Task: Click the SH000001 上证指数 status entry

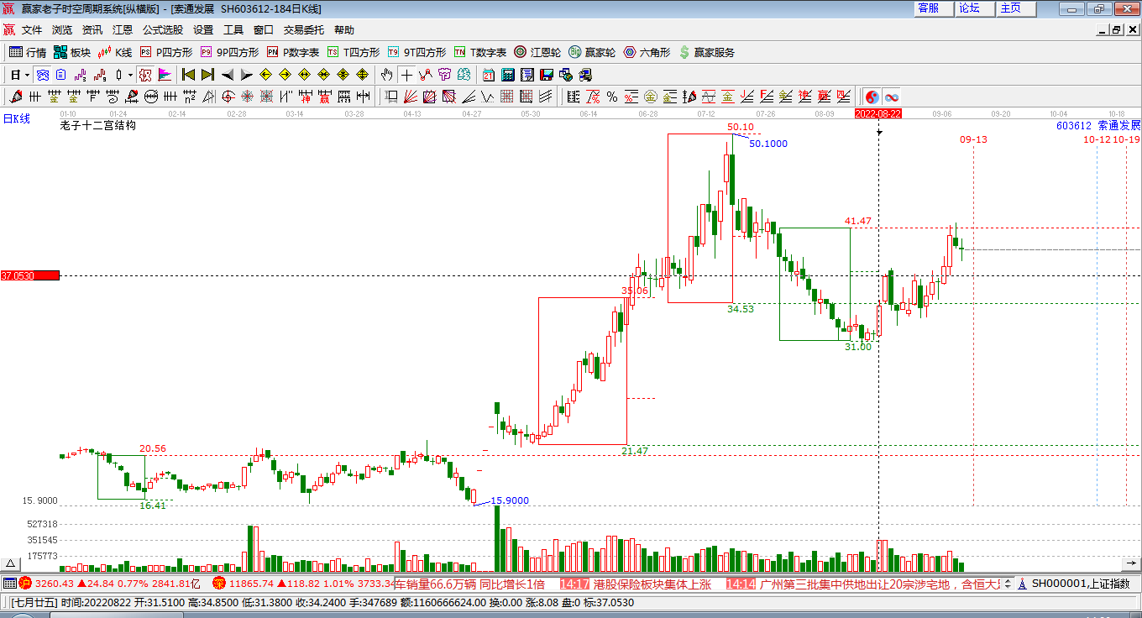Action: tap(1081, 584)
